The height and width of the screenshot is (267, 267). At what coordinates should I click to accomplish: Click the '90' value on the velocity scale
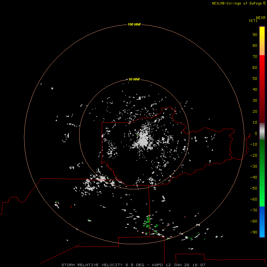coord(255,35)
